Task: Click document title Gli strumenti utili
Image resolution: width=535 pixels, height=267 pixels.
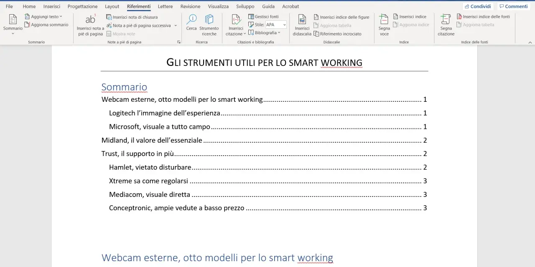Action: (x=264, y=63)
